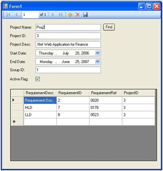Image resolution: width=163 pixels, height=171 pixels.
Task: Click the ProjectID cell in HLD row
Action: 138,107
